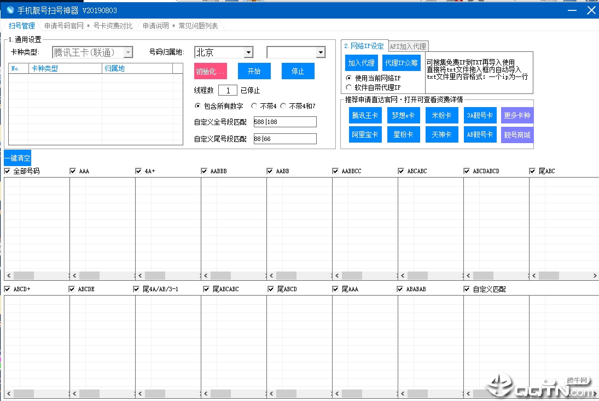The width and height of the screenshot is (599, 401).
Task: Toggle 尾ABCABC checkbox
Action: 206,289
